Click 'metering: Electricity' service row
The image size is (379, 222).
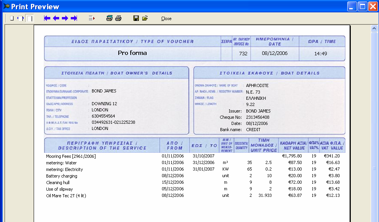tap(193, 169)
